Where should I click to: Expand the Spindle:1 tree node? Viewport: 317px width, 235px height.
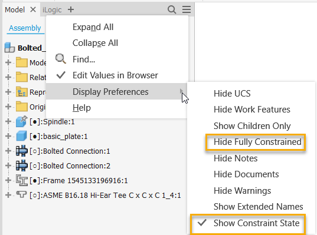[x=8, y=122]
